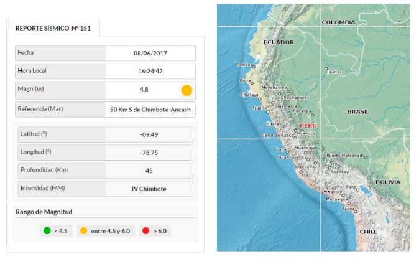Click the Iquitos city marker on map
Screen dimensions: 419x264
(326, 69)
